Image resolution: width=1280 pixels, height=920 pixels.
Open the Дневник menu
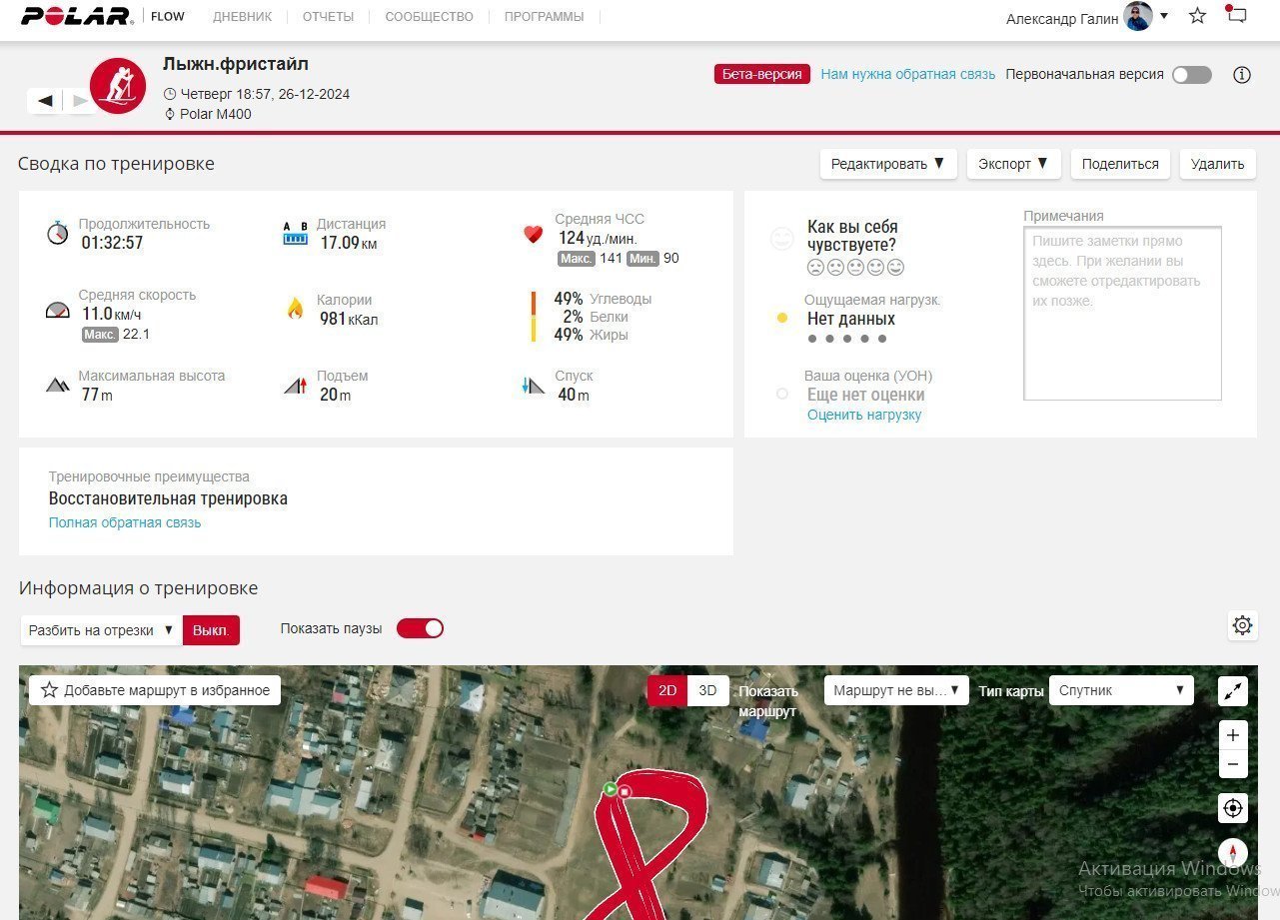click(x=242, y=17)
